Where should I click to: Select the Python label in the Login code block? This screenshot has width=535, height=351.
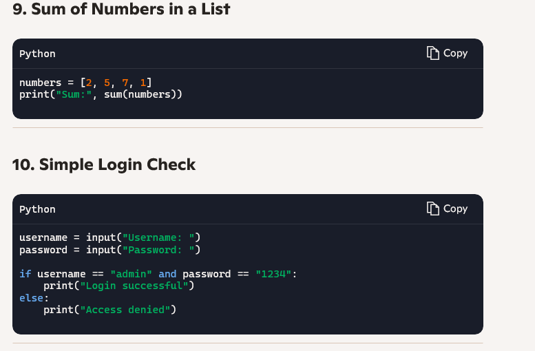(x=37, y=209)
